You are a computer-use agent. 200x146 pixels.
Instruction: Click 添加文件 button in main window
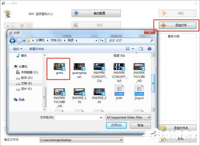178,25
